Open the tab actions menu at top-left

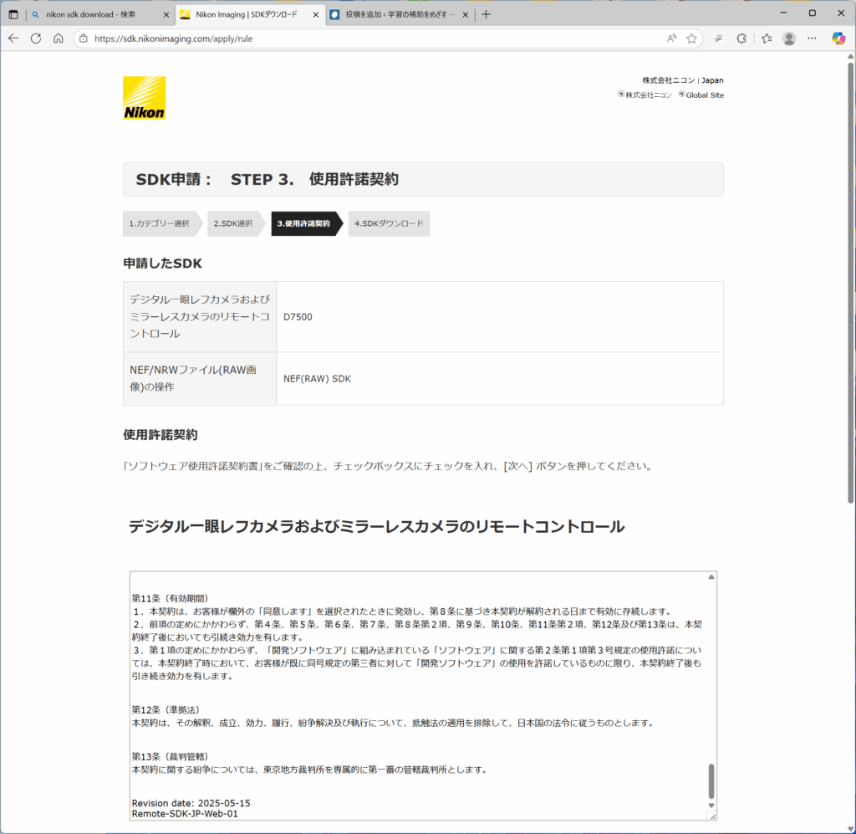[13, 14]
